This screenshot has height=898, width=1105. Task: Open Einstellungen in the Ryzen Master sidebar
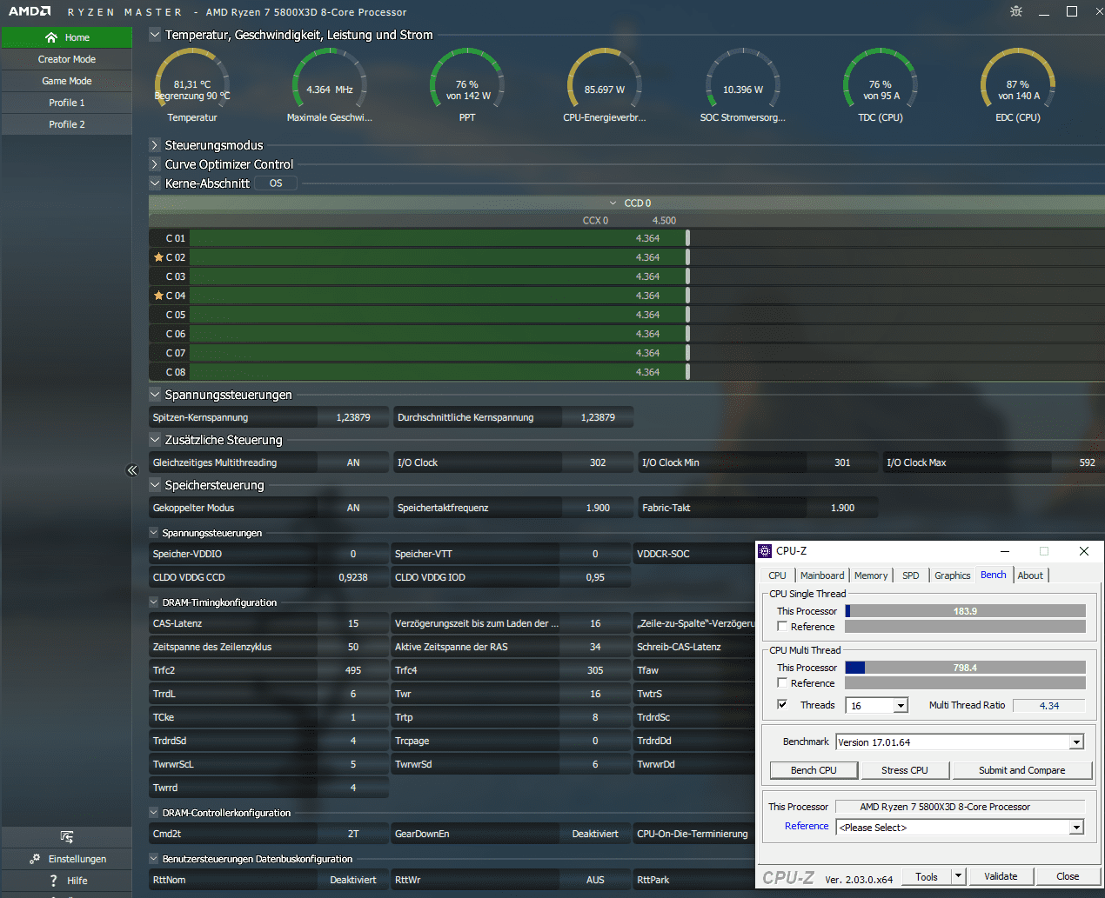tap(66, 859)
